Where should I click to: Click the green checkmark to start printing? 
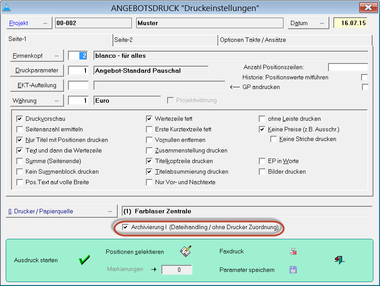(x=84, y=260)
